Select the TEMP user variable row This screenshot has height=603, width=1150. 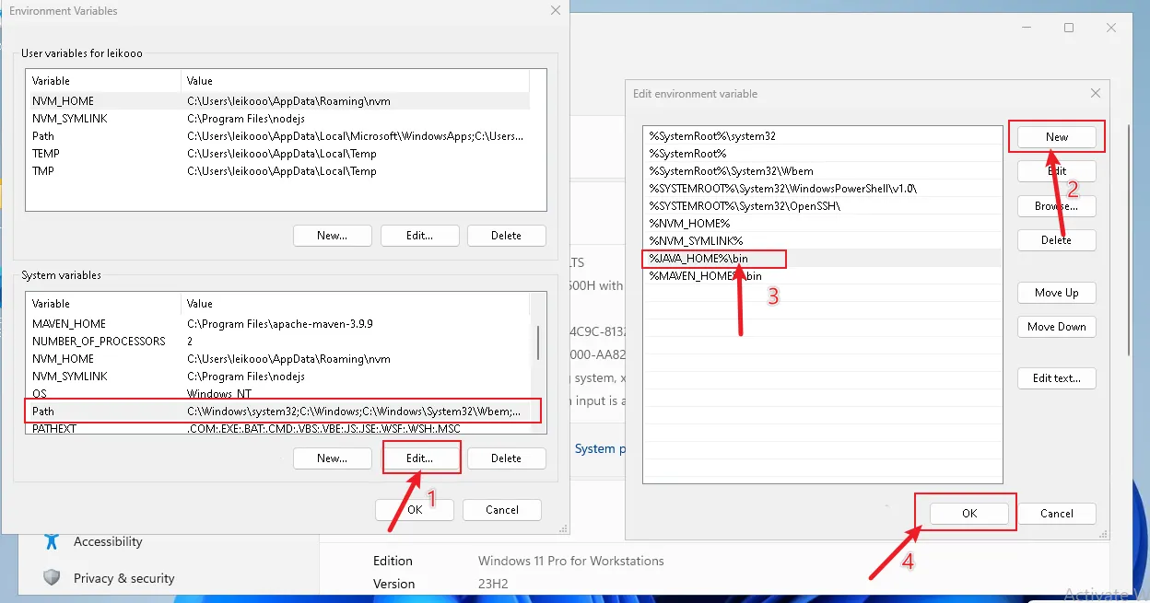276,154
